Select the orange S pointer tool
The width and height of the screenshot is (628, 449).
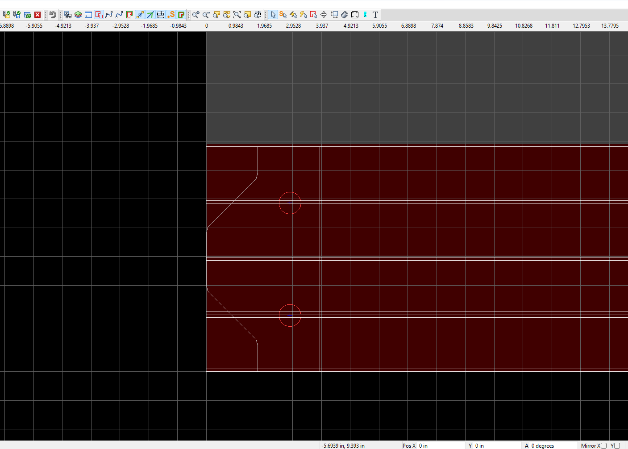pyautogui.click(x=283, y=15)
